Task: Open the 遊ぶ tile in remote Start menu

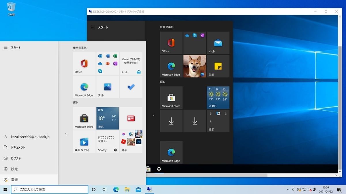Action: click(218, 121)
